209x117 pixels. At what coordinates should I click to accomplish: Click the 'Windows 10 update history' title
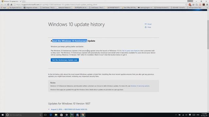(x=76, y=24)
